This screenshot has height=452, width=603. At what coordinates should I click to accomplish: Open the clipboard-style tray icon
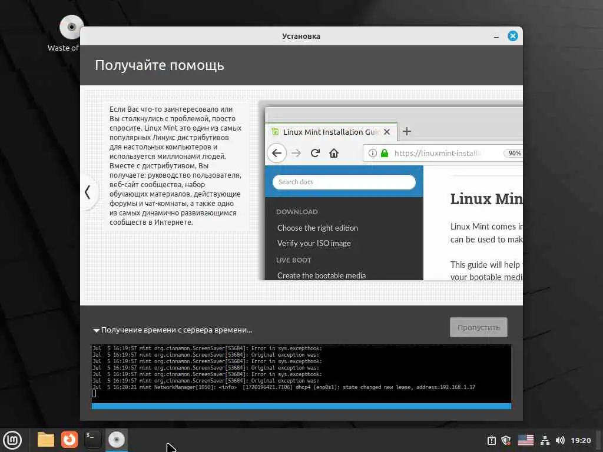point(492,440)
